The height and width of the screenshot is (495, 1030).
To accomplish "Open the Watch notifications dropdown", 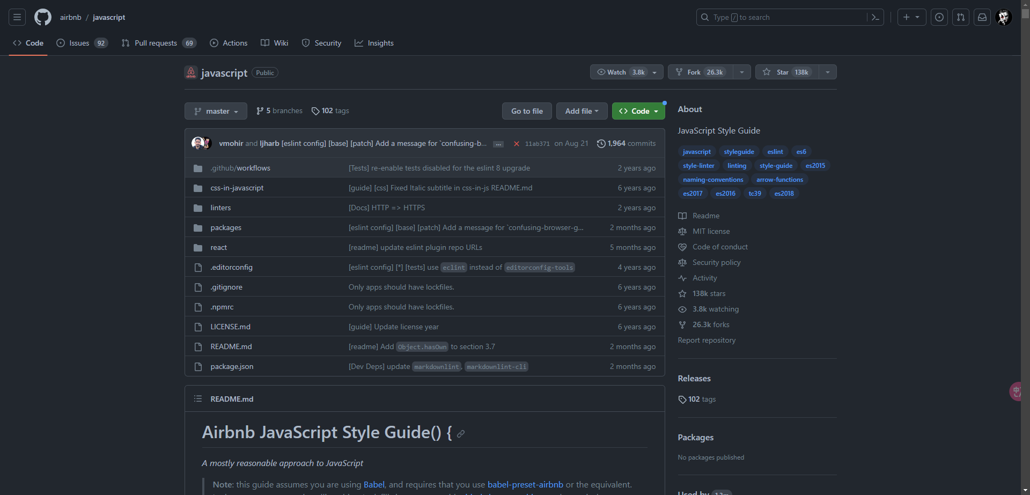I will [627, 72].
